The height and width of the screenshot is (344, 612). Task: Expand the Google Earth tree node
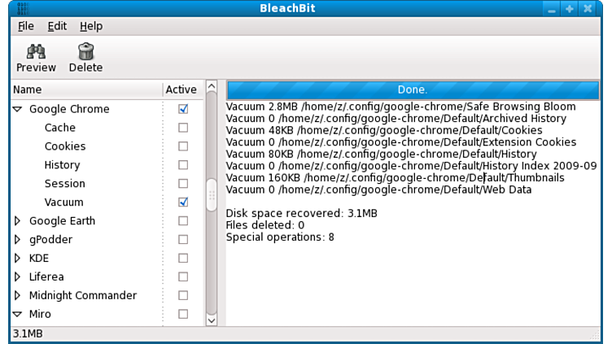coord(17,221)
